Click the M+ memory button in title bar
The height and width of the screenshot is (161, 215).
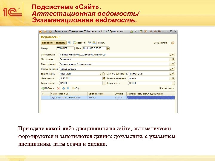coord(155,31)
